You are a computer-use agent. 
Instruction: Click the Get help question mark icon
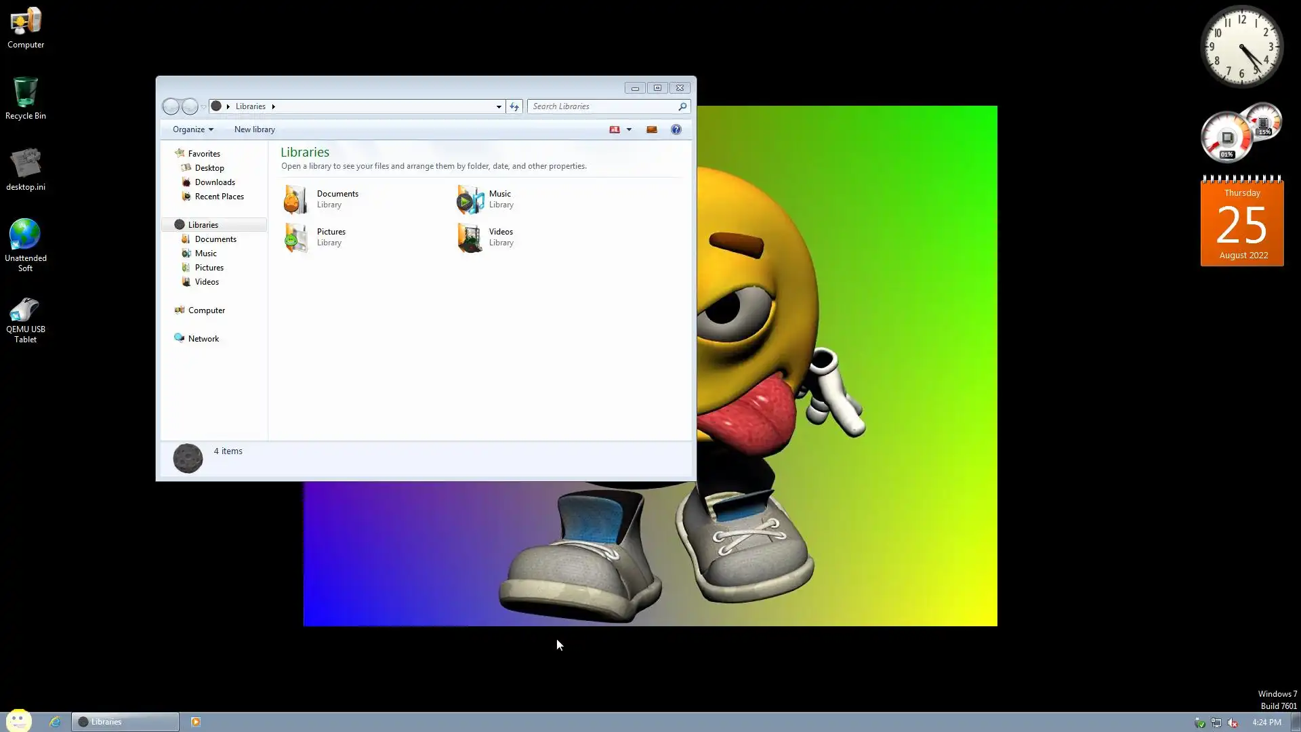coord(676,129)
